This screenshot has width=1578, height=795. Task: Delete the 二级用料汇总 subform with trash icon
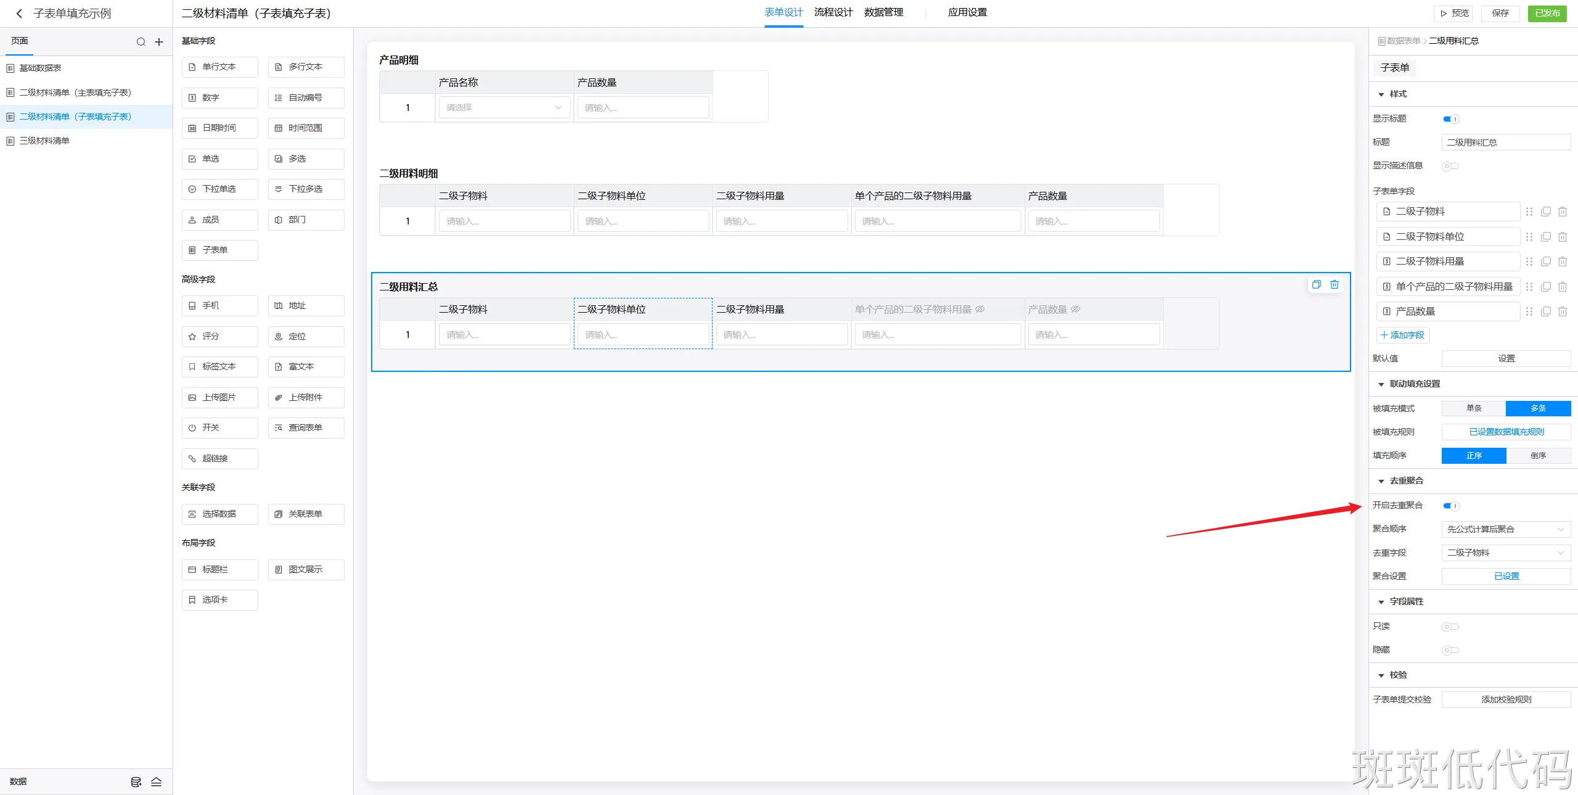coord(1335,284)
